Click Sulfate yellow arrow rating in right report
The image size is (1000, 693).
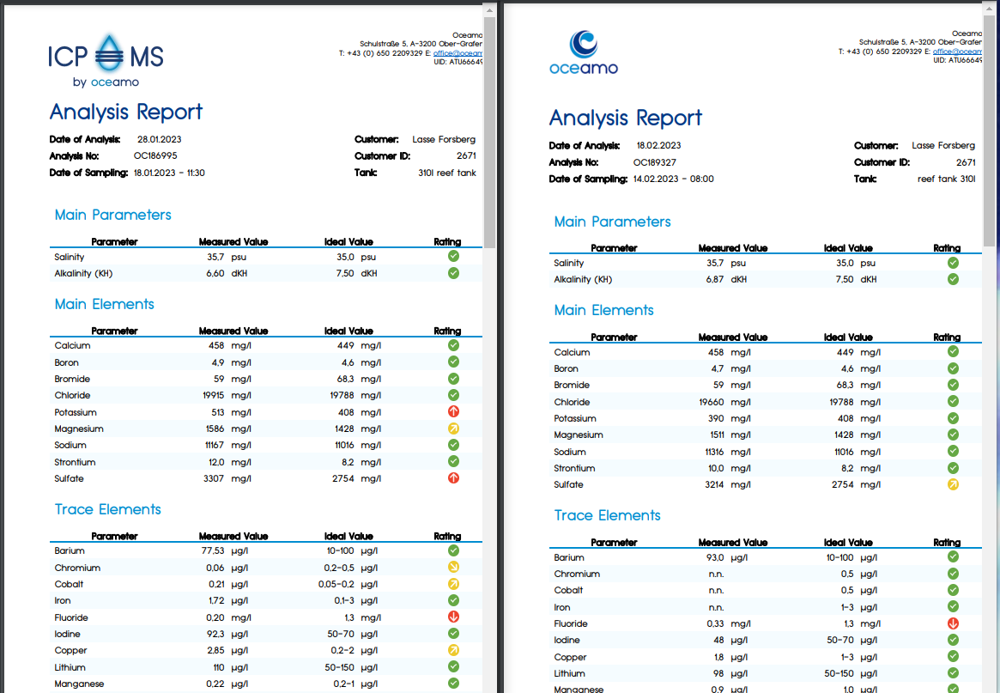(953, 484)
